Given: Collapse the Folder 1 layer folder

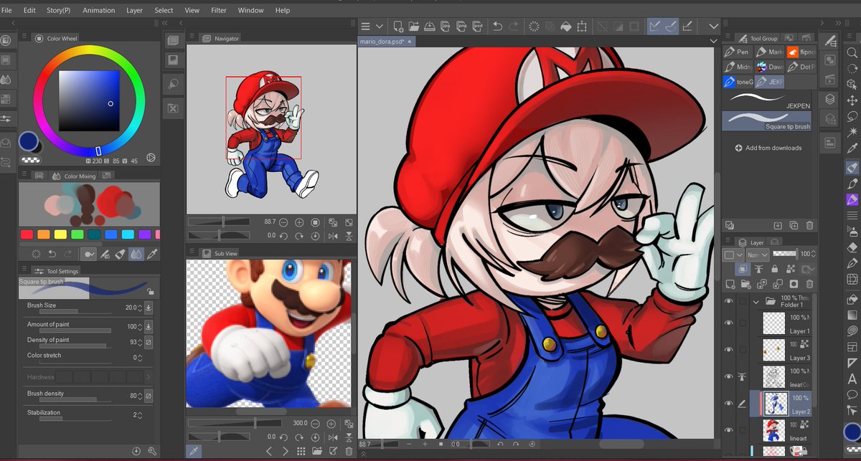Looking at the screenshot, I should (756, 302).
